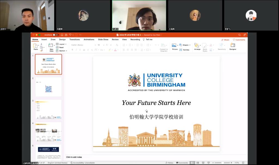Open the Design tab
The width and height of the screenshot is (279, 165).
point(62,40)
